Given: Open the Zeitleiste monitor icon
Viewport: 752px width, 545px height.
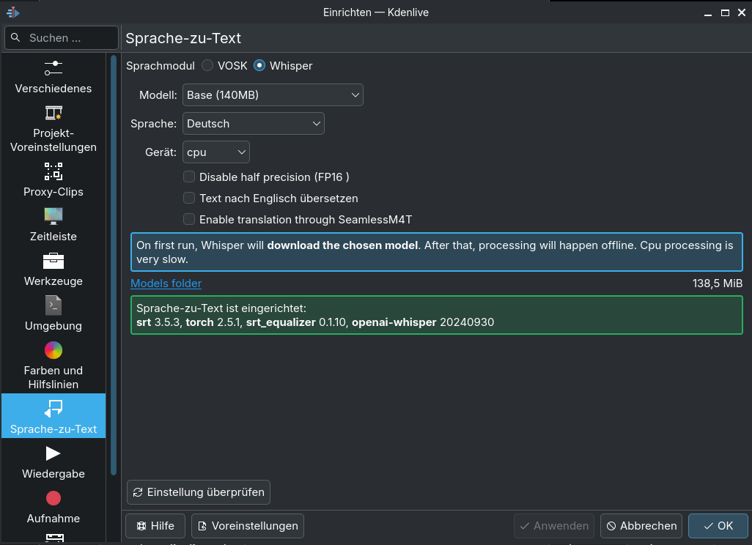Looking at the screenshot, I should pyautogui.click(x=54, y=216).
